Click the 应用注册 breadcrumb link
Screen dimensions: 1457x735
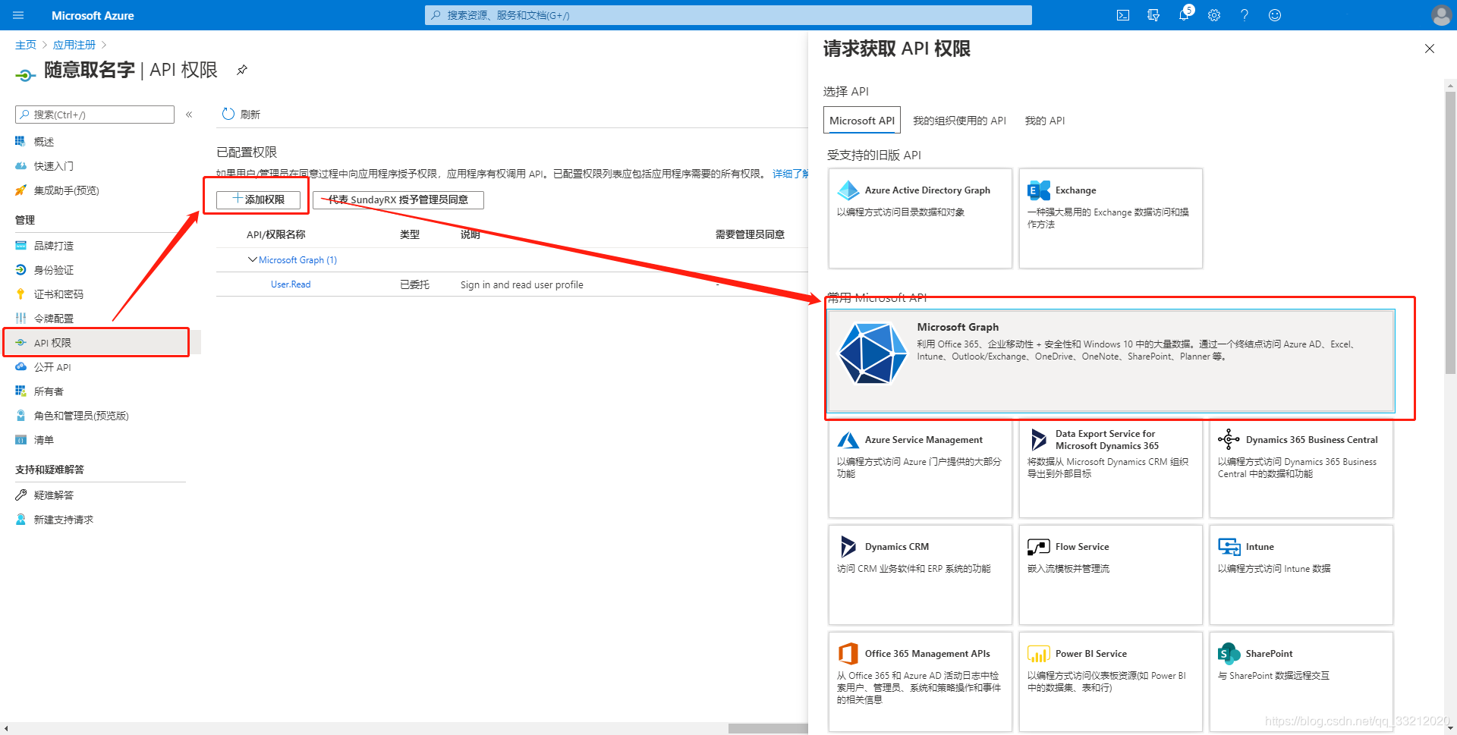click(x=74, y=45)
